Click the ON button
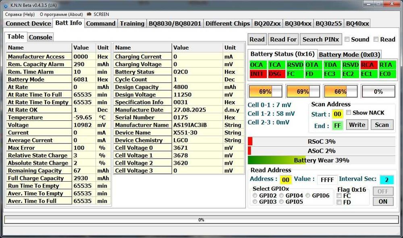Image resolution: width=403 pixels, height=238 pixels. (383, 201)
